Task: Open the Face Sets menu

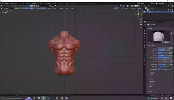Action: [25, 6]
